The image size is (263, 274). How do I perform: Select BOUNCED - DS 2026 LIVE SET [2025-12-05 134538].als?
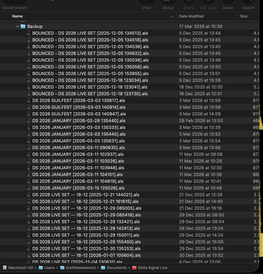90,47
